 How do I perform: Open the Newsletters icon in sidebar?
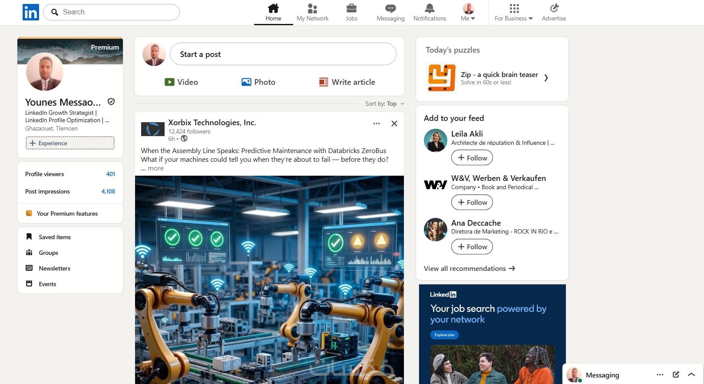click(x=29, y=268)
